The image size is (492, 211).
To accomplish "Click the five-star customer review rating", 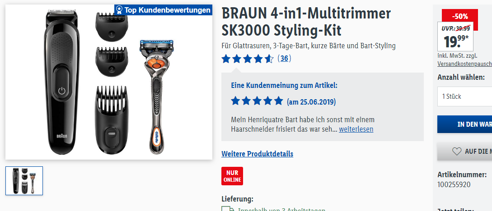I will [257, 101].
